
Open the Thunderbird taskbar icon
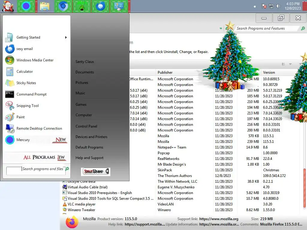point(100,6)
